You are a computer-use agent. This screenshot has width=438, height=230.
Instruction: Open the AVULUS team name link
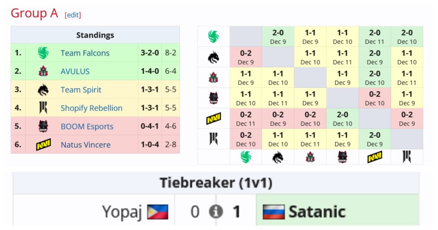point(75,72)
